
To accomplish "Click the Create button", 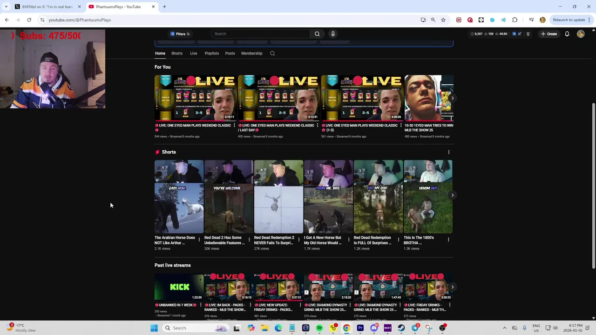I will (549, 34).
